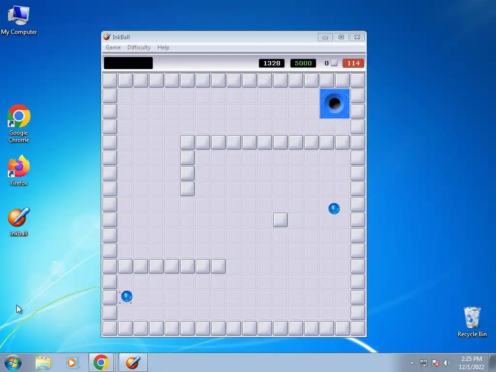Show hidden tray icons arrow

point(412,363)
